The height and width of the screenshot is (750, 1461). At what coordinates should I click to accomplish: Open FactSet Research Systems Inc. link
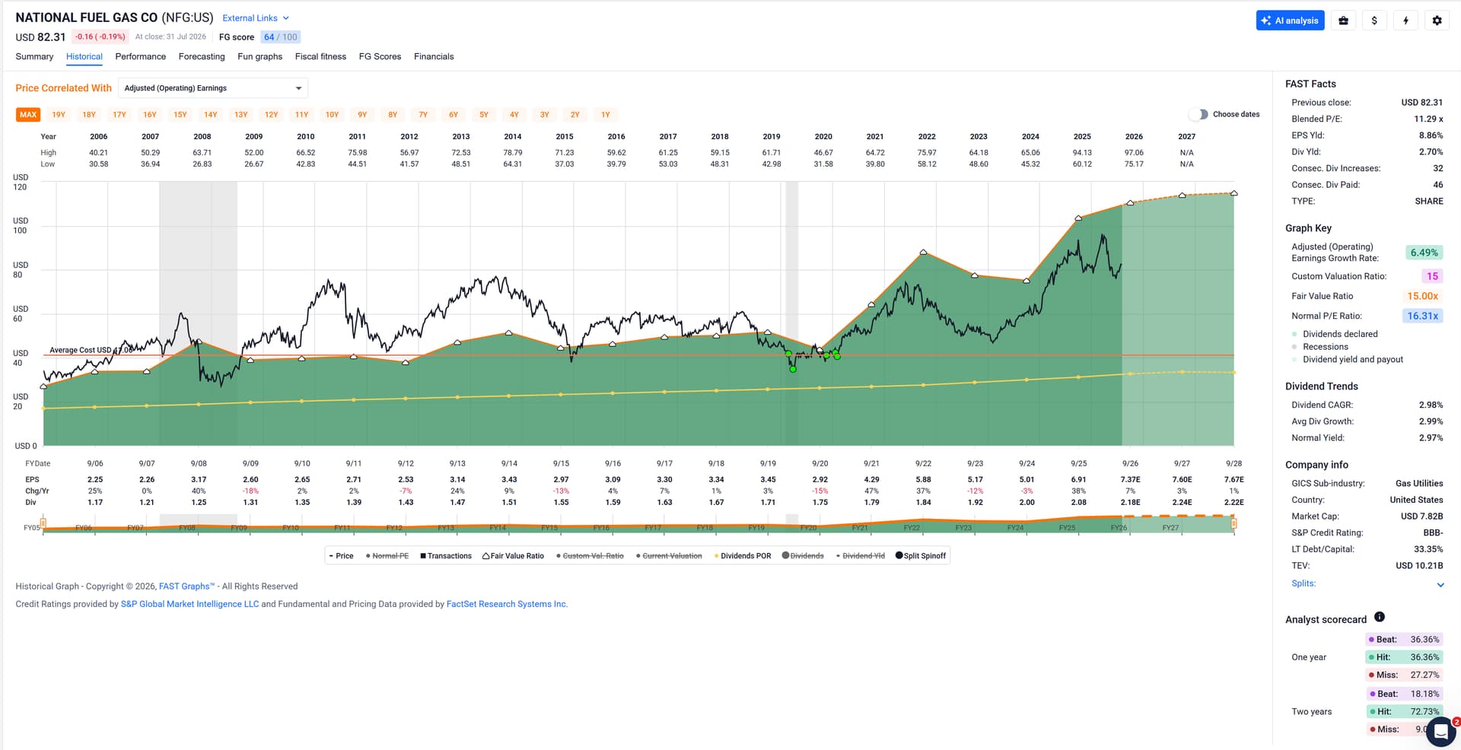(507, 604)
